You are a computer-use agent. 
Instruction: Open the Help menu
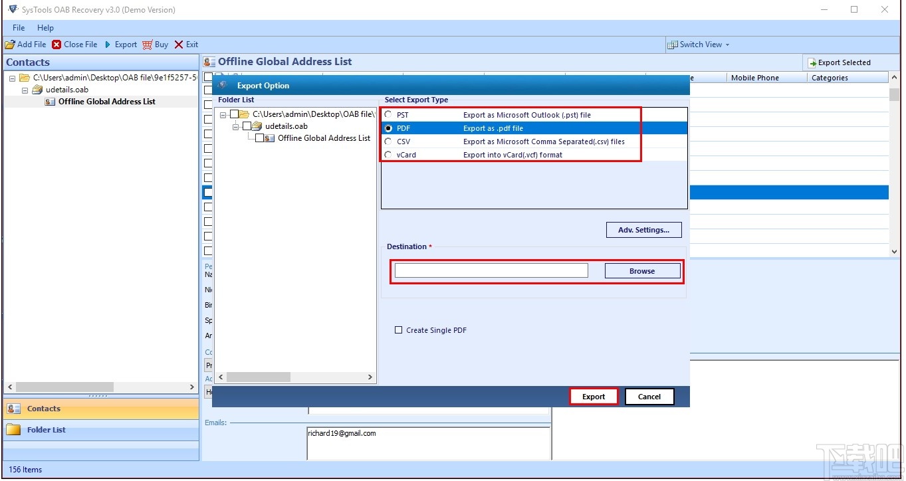tap(45, 28)
